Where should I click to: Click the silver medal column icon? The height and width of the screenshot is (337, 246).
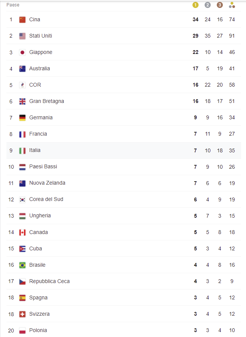pos(207,5)
